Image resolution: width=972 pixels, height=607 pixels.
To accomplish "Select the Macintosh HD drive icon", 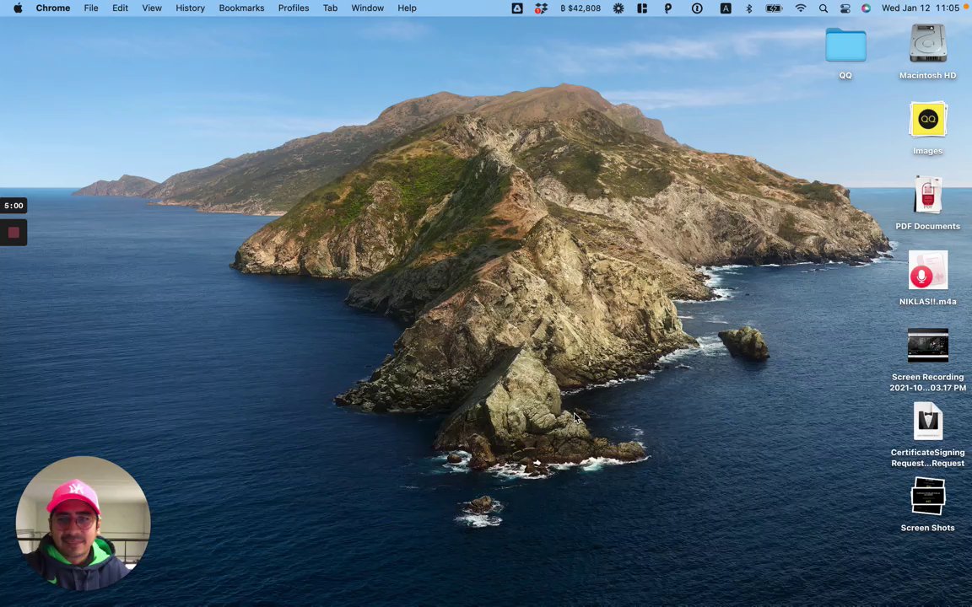I will pyautogui.click(x=927, y=45).
